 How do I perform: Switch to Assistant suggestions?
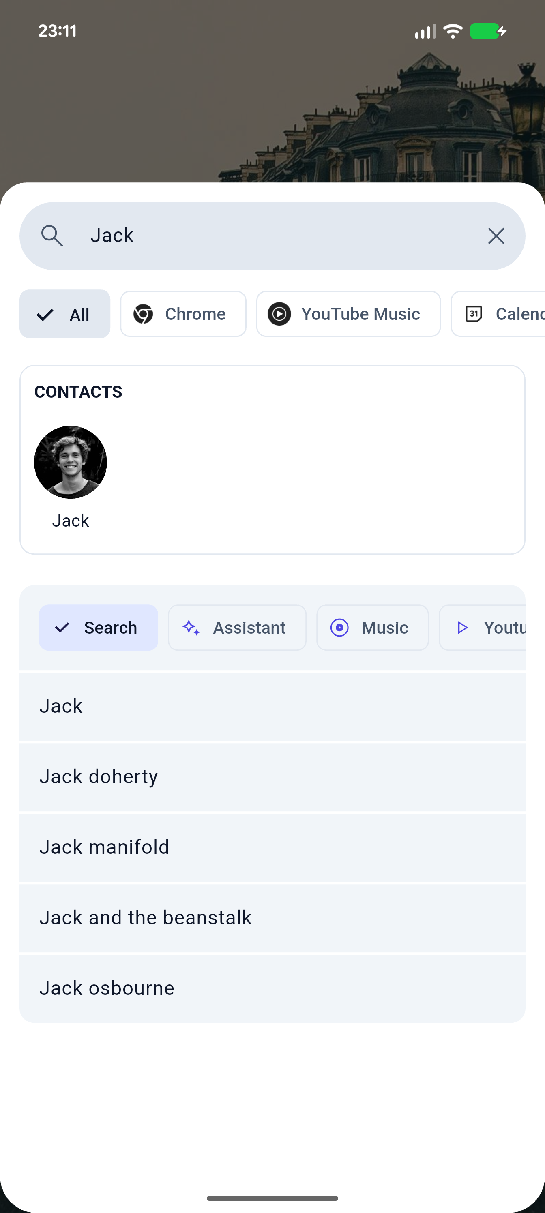(249, 628)
